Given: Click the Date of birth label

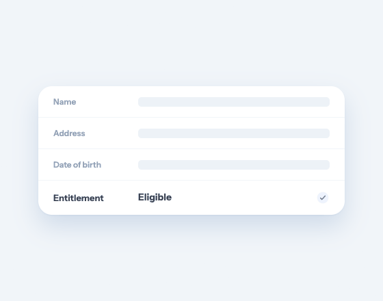Looking at the screenshot, I should [x=77, y=165].
